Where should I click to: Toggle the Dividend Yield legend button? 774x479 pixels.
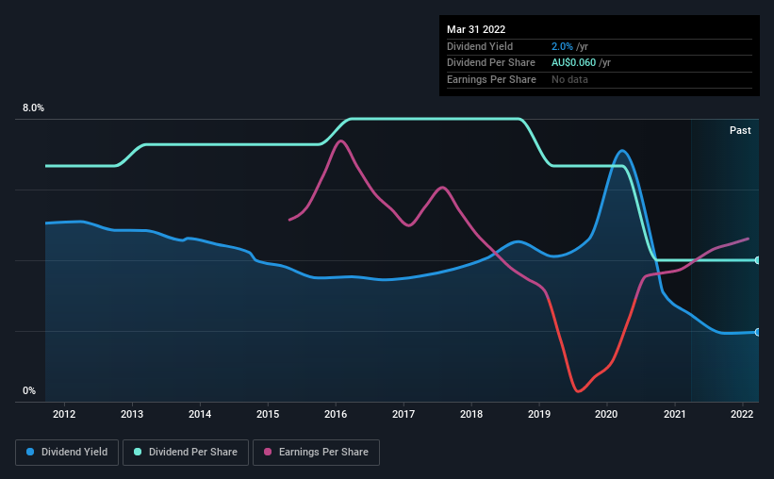(x=67, y=453)
